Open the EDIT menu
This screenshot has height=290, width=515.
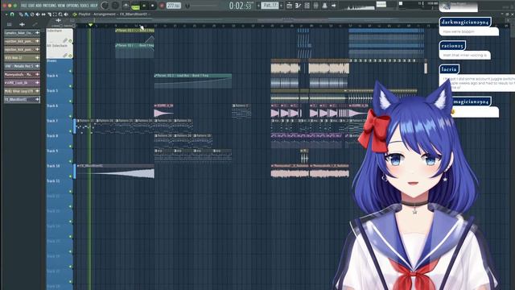(x=31, y=6)
